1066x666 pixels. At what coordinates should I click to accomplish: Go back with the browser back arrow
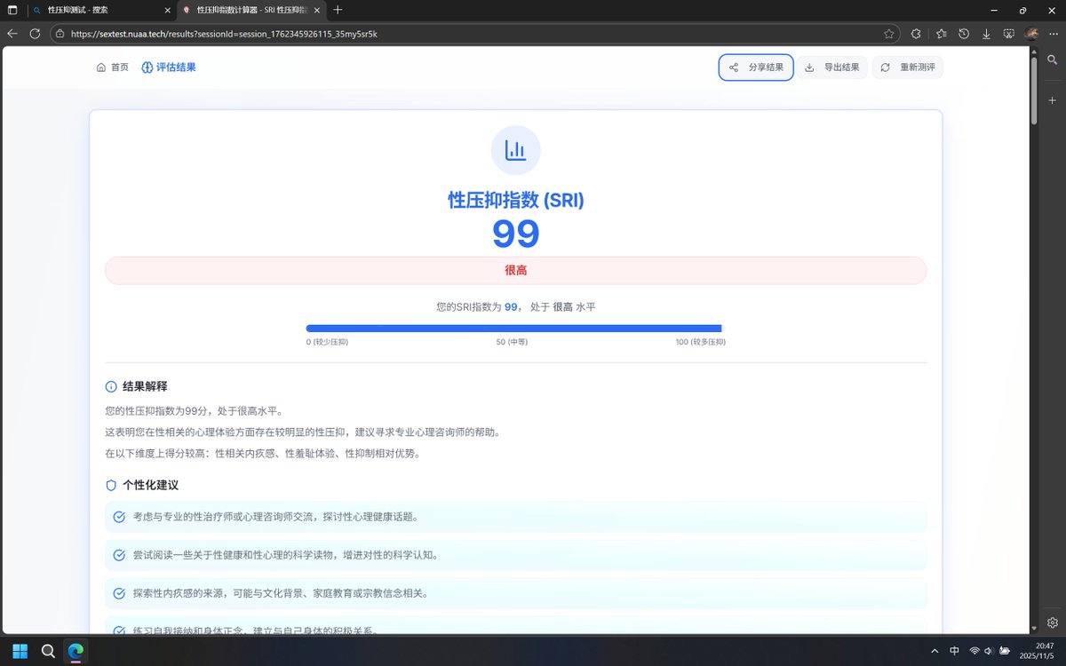point(12,34)
